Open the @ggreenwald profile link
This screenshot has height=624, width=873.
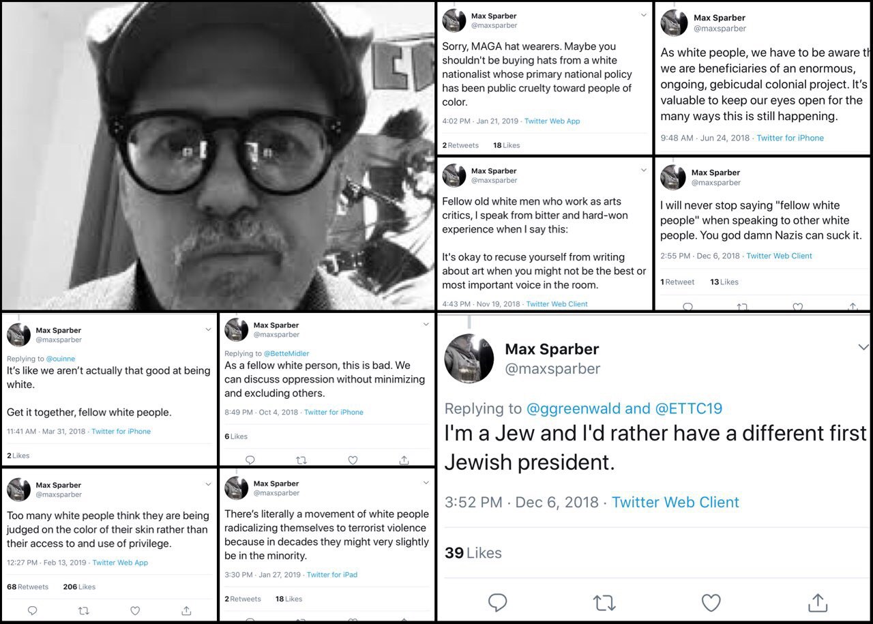click(573, 408)
